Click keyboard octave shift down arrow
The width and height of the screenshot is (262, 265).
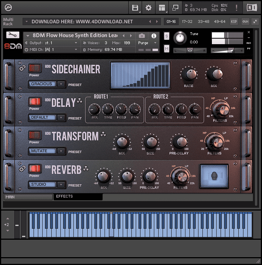click(x=7, y=231)
